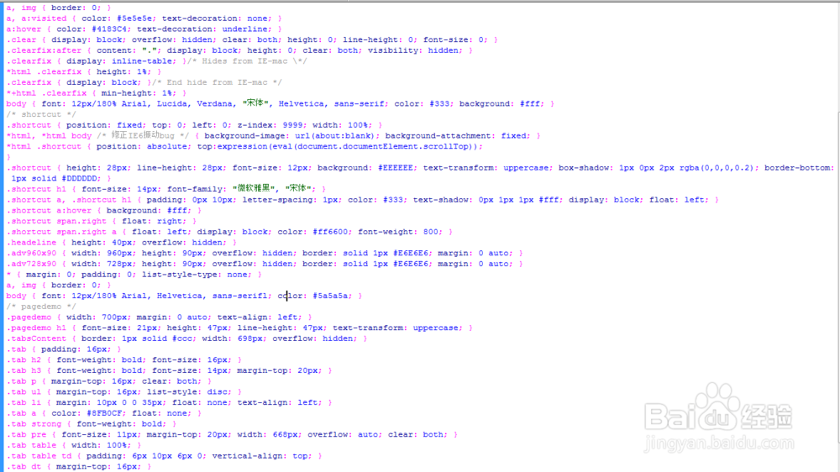The width and height of the screenshot is (840, 472).
Task: Click the .adv728x90 rule line
Action: (x=265, y=264)
